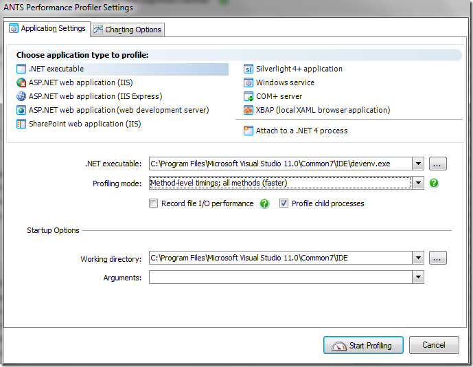The width and height of the screenshot is (473, 367).
Task: Select ASP.NET web application (web development server)
Action: coord(113,110)
